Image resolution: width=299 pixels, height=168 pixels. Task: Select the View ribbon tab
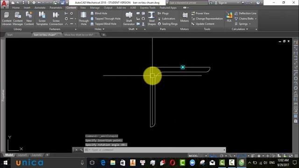pos(83,8)
